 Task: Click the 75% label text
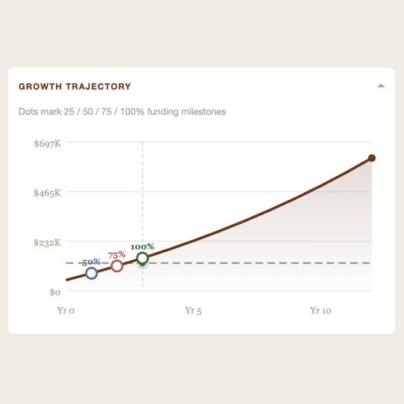[117, 255]
